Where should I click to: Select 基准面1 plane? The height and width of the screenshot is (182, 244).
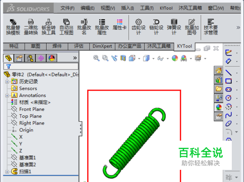coord(27,158)
